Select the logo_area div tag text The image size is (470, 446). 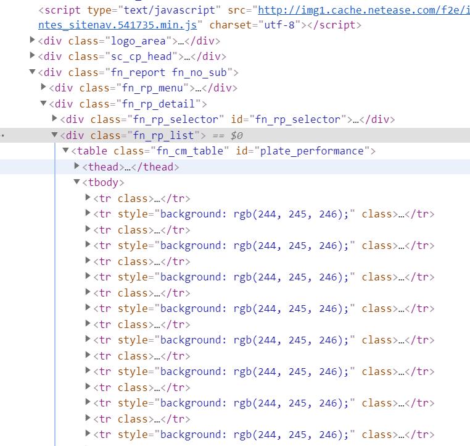129,41
